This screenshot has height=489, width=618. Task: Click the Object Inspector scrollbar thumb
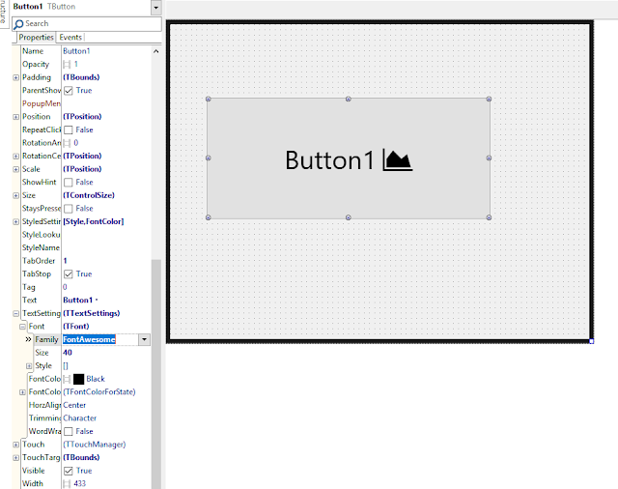point(156,374)
